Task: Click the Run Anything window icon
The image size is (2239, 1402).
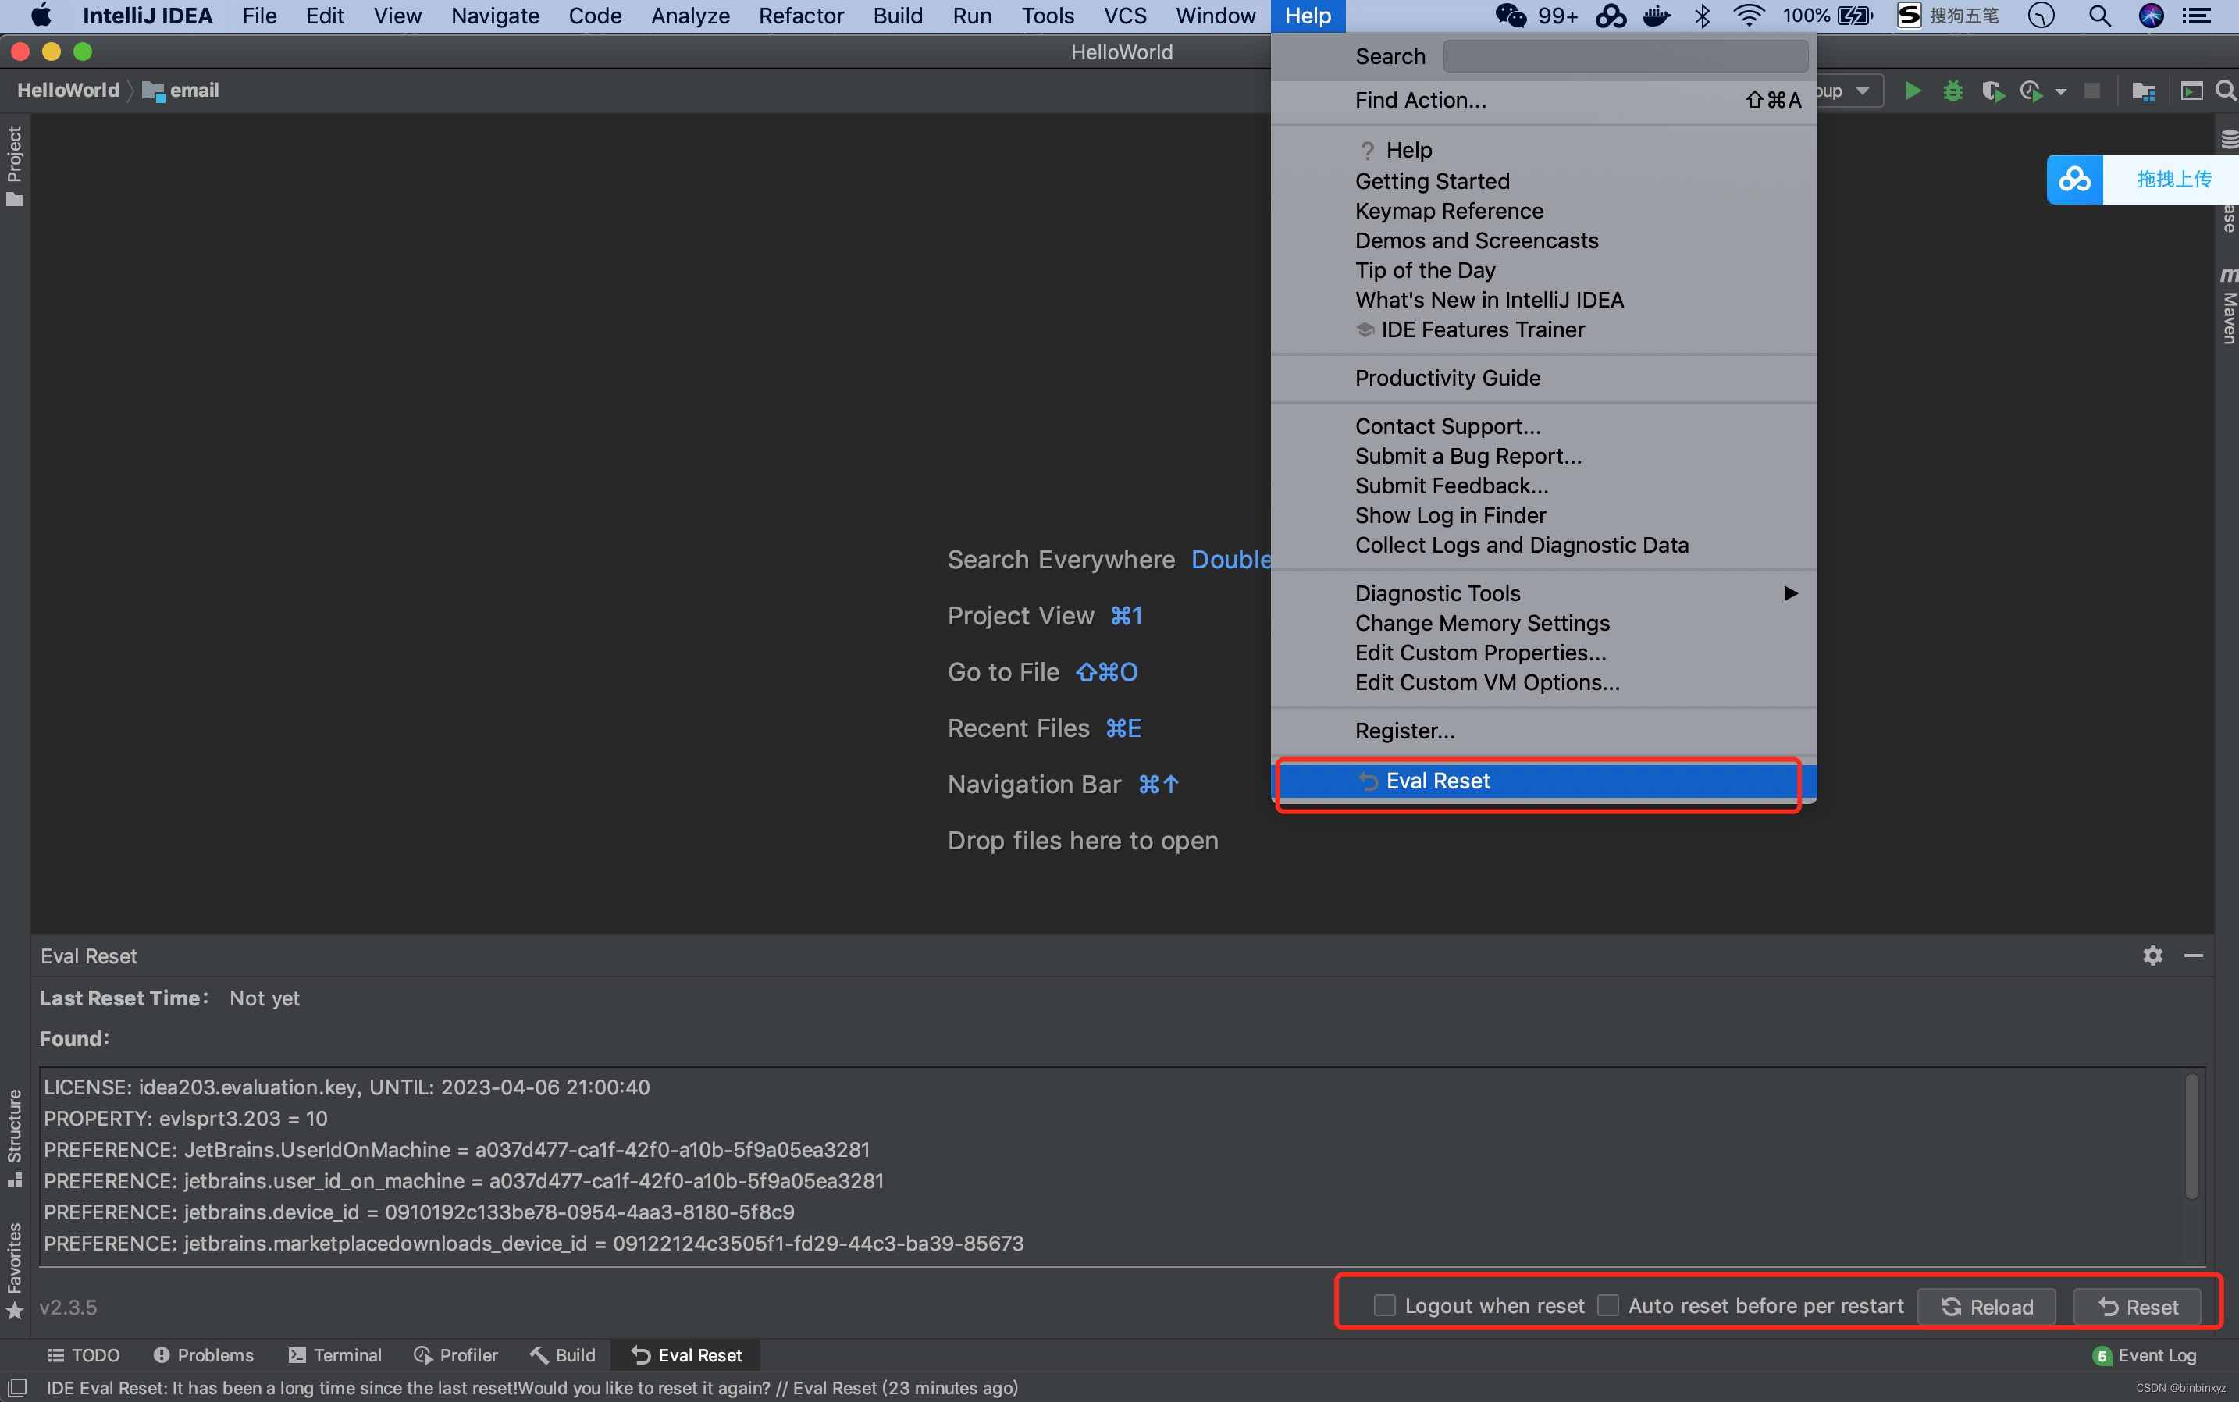Action: click(x=2191, y=91)
